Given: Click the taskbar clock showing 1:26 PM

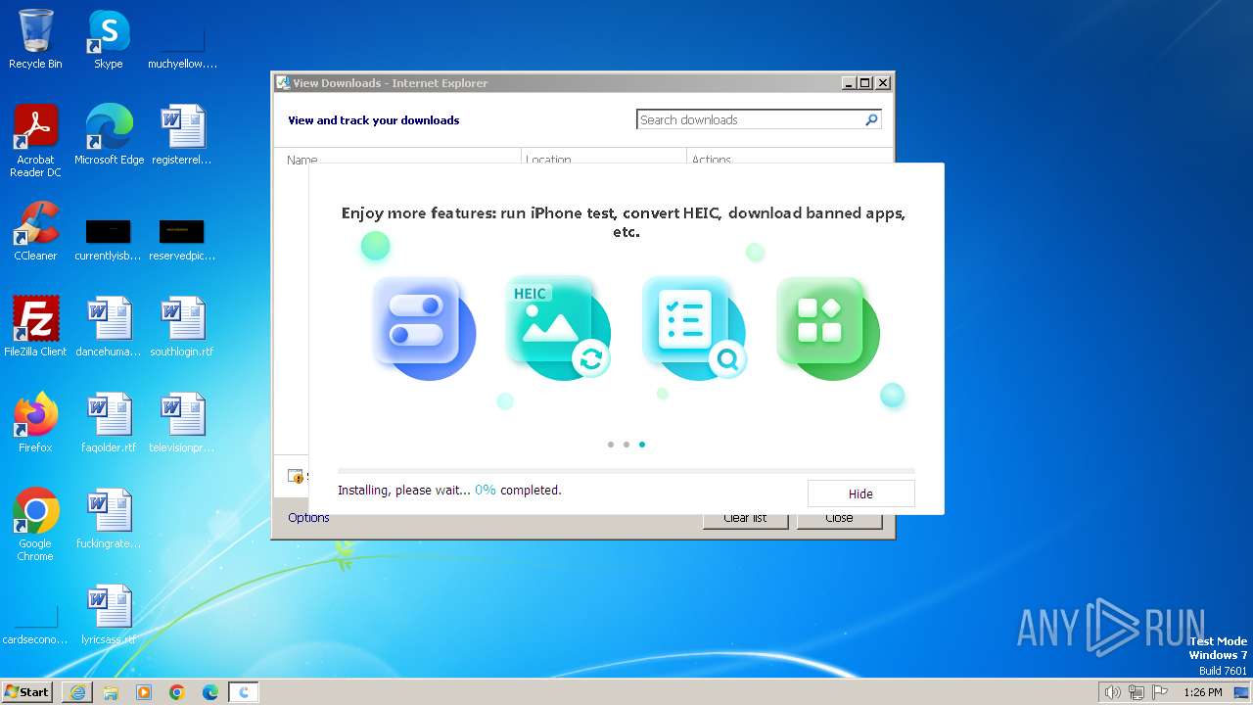Looking at the screenshot, I should click(1202, 692).
